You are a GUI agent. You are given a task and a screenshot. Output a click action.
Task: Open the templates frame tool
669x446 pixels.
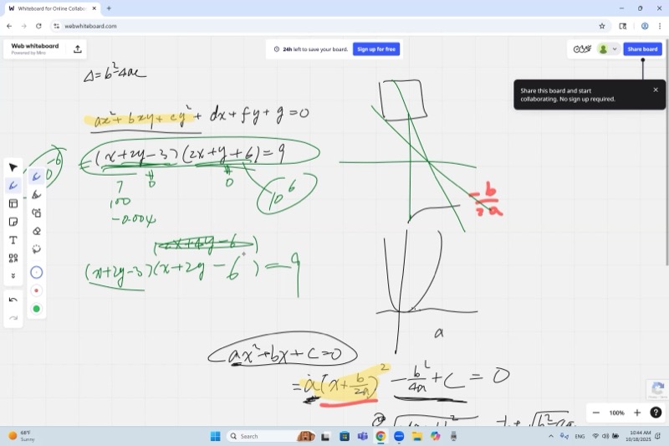click(13, 203)
